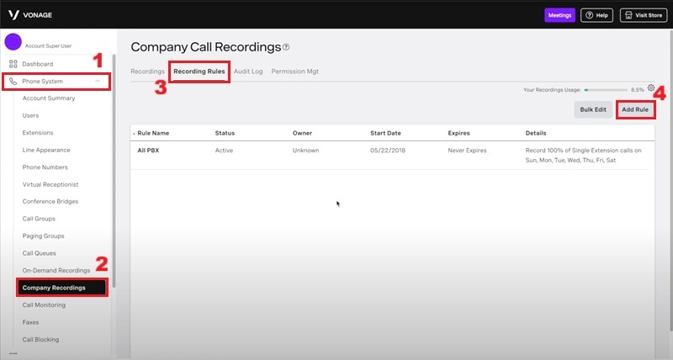Open the Audit Log tab
The height and width of the screenshot is (360, 673).
coord(248,71)
